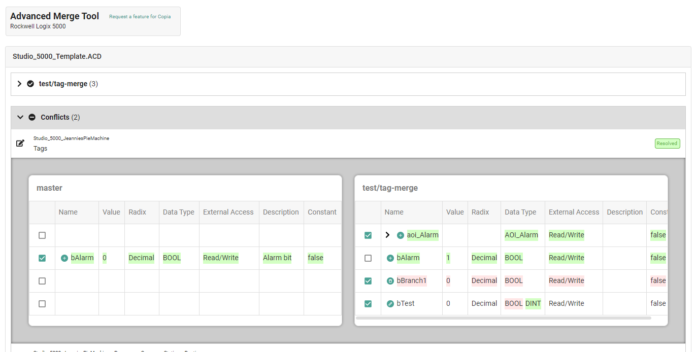Check the bAlarm checkbox in test/tag-merge table

coord(368,258)
